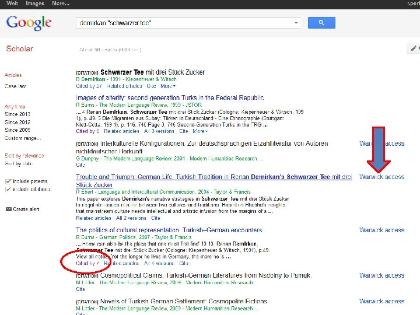Choose Sort by date

[19, 163]
